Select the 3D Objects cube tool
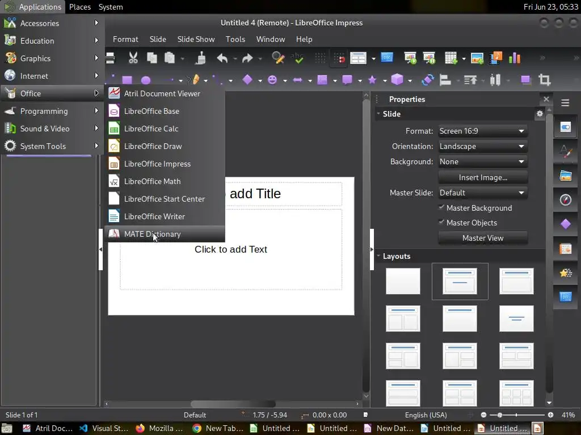This screenshot has height=435, width=581. [x=397, y=79]
